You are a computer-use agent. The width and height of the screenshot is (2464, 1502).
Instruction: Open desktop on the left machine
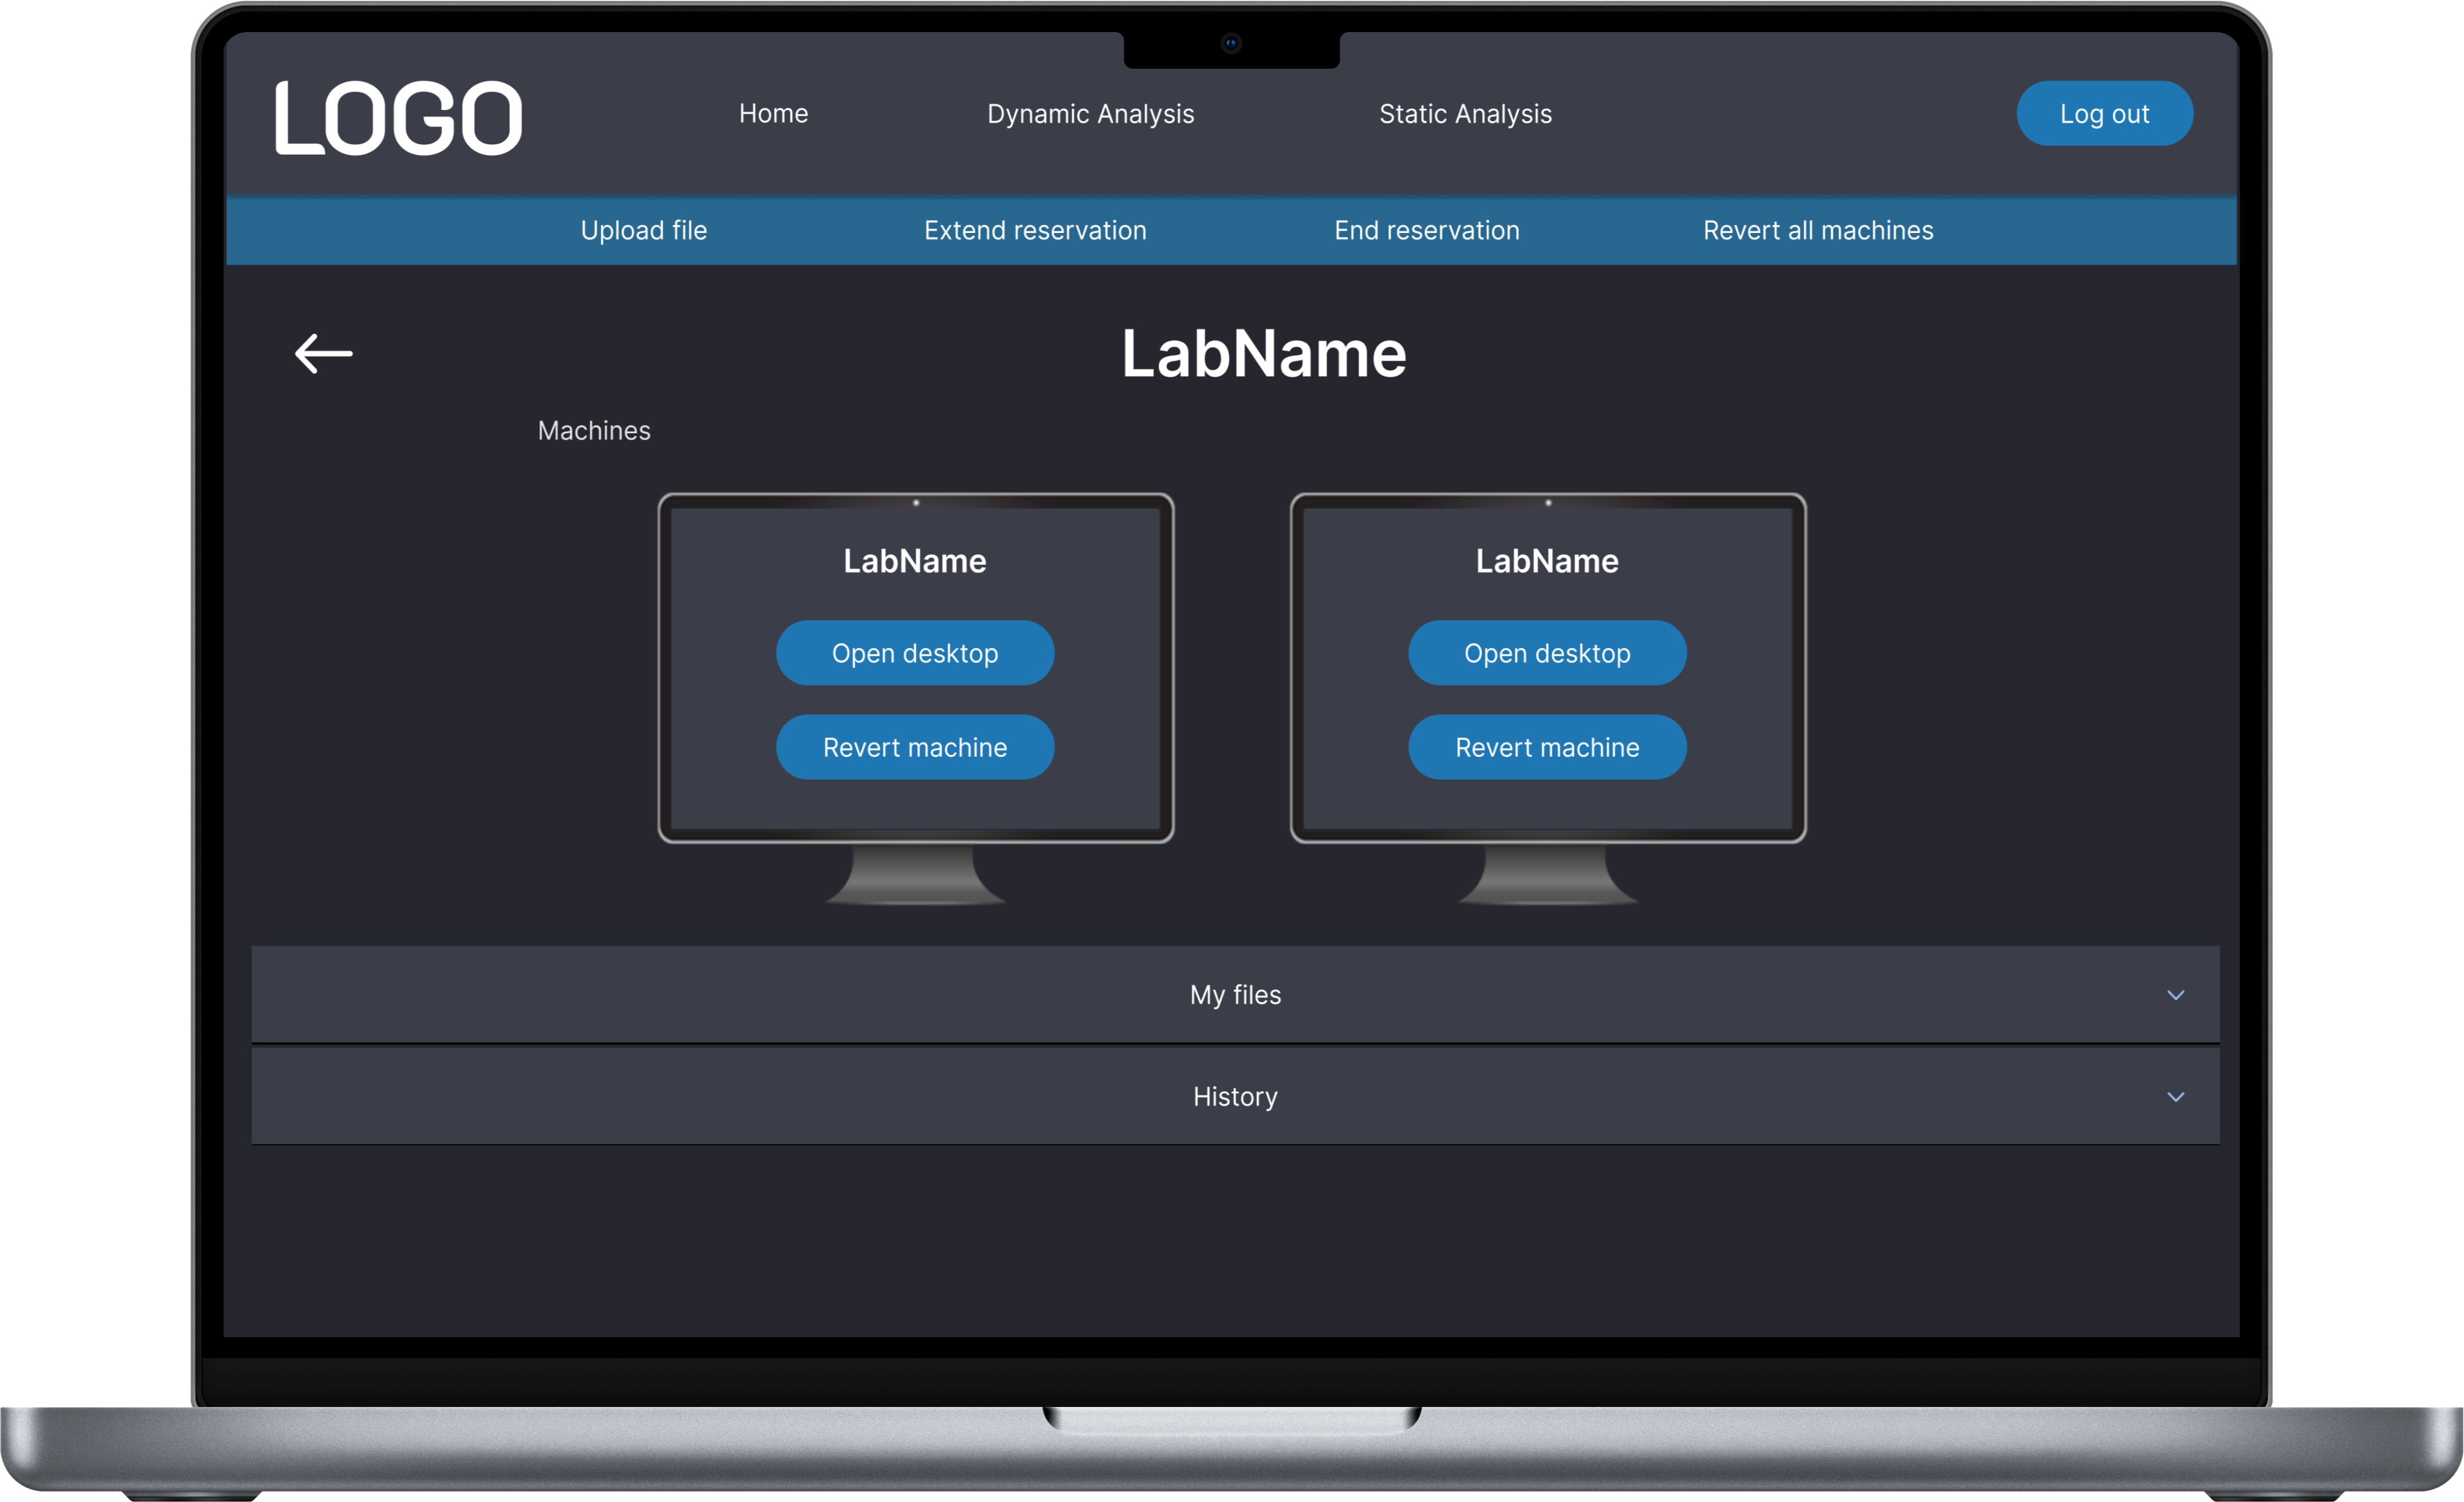click(914, 654)
